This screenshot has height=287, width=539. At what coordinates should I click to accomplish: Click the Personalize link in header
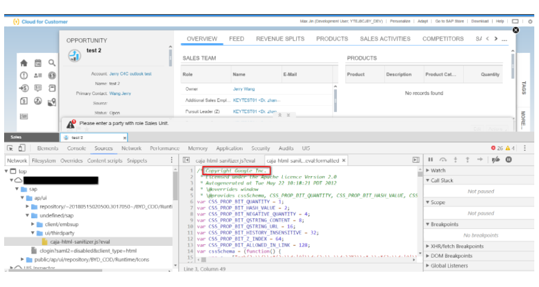[400, 21]
